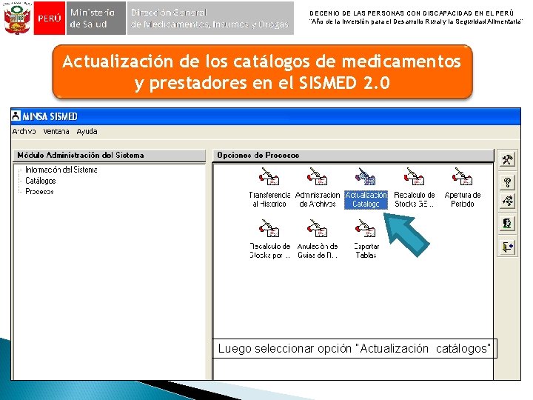533x400 pixels.
Task: Open the Ayuda menu
Action: [87, 131]
